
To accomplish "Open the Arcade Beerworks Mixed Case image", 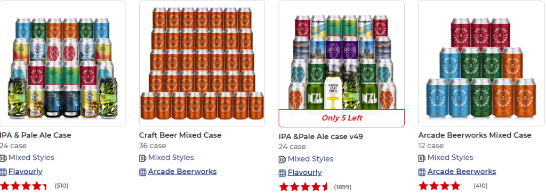I will point(481,63).
